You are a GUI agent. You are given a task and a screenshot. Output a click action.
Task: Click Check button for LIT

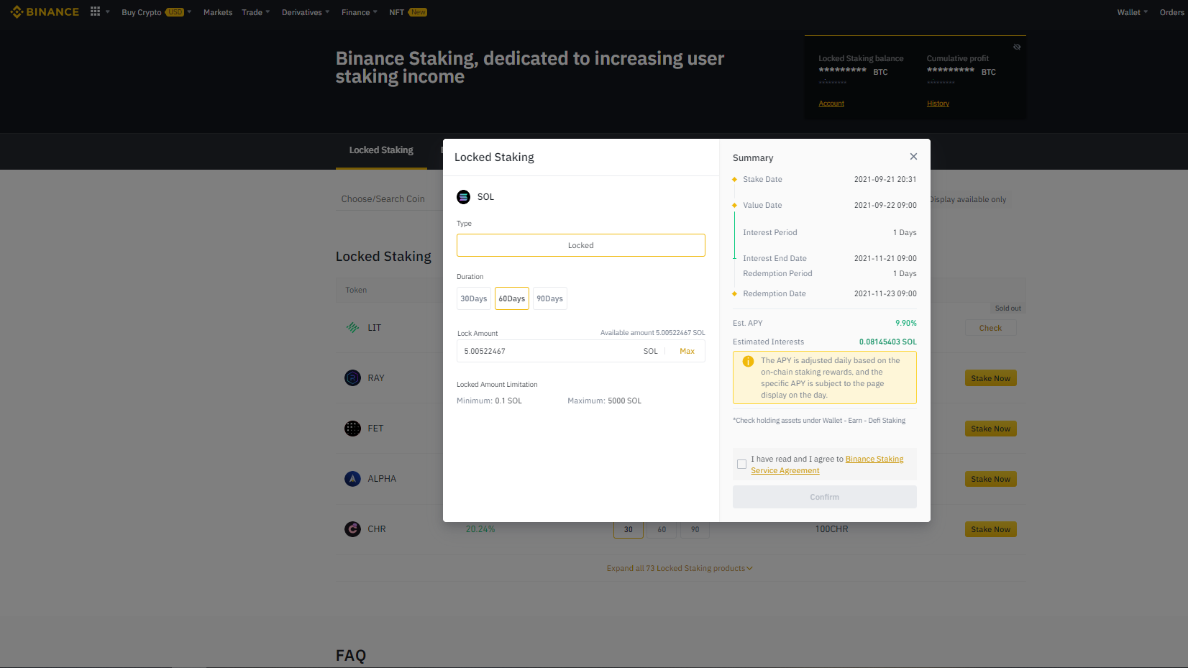pyautogui.click(x=990, y=329)
